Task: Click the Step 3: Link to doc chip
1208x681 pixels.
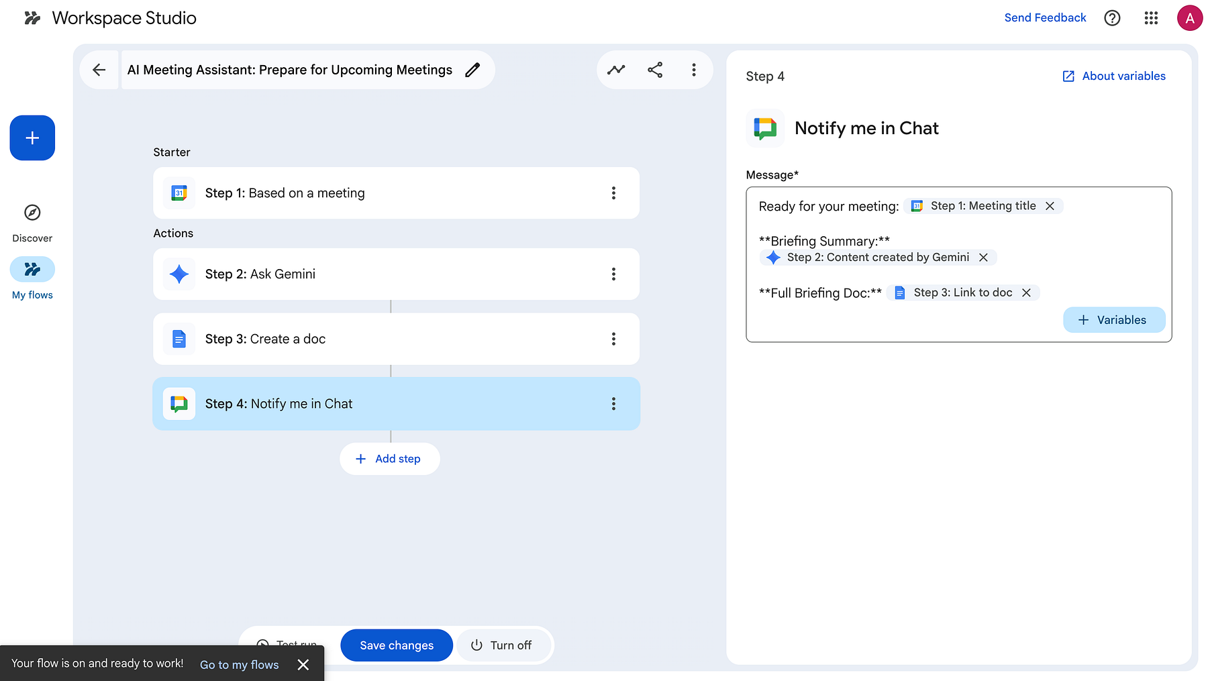Action: 962,293
